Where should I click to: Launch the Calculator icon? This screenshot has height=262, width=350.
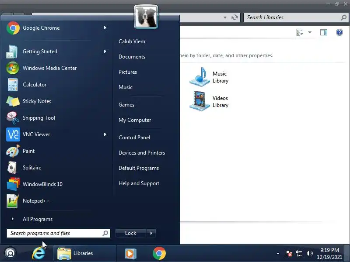pos(13,85)
